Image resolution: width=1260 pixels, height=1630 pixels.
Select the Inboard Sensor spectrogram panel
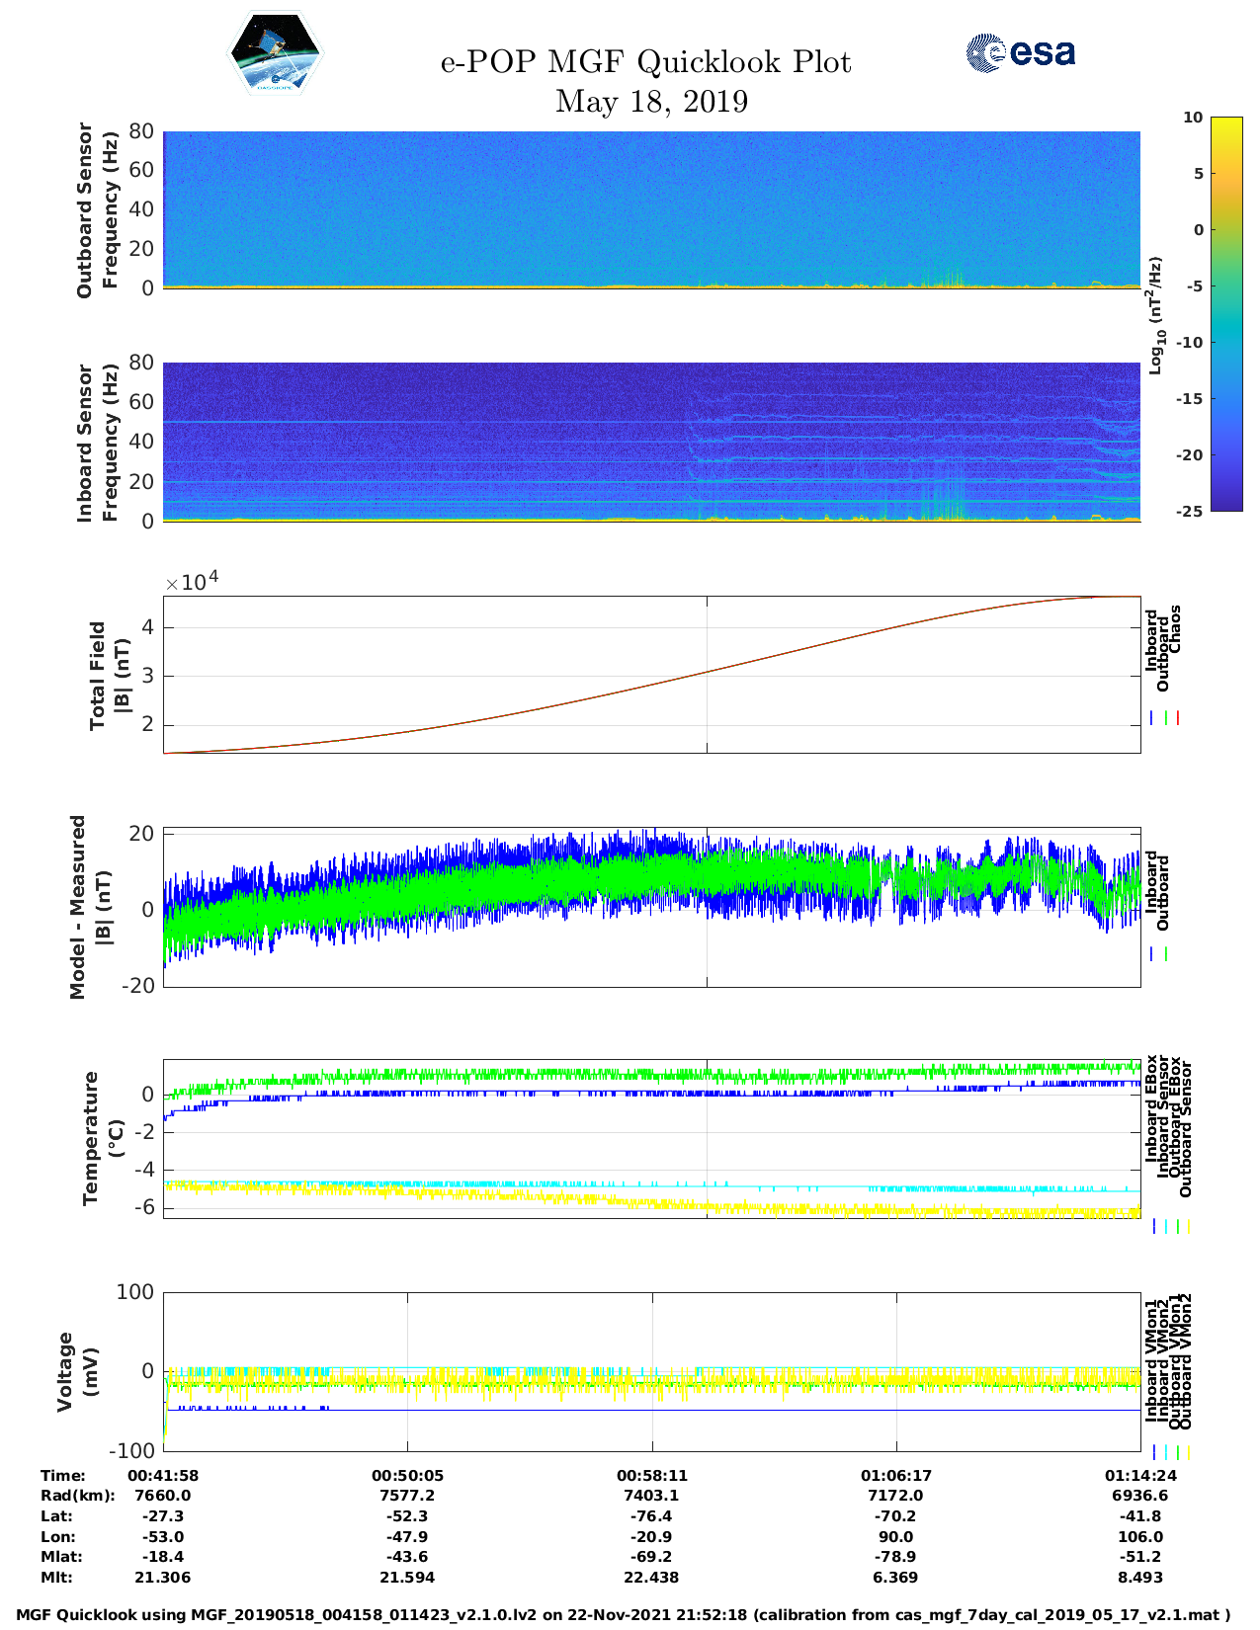(651, 442)
